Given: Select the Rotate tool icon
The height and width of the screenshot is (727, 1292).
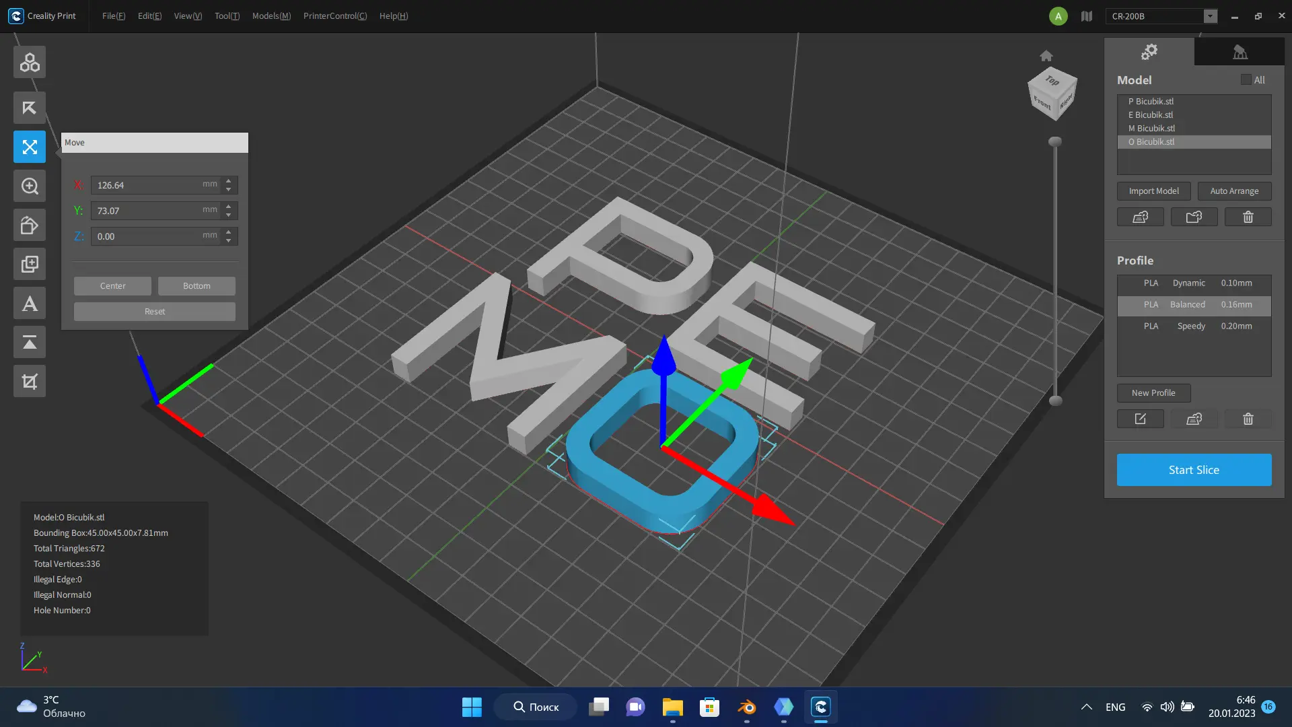Looking at the screenshot, I should (x=30, y=225).
